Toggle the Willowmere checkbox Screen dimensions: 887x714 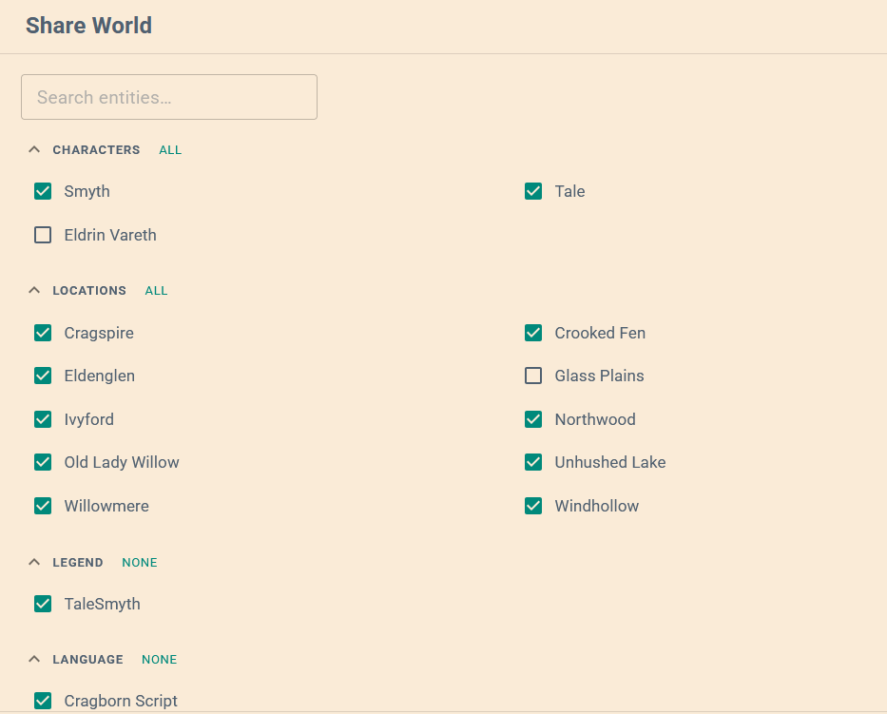tap(43, 506)
